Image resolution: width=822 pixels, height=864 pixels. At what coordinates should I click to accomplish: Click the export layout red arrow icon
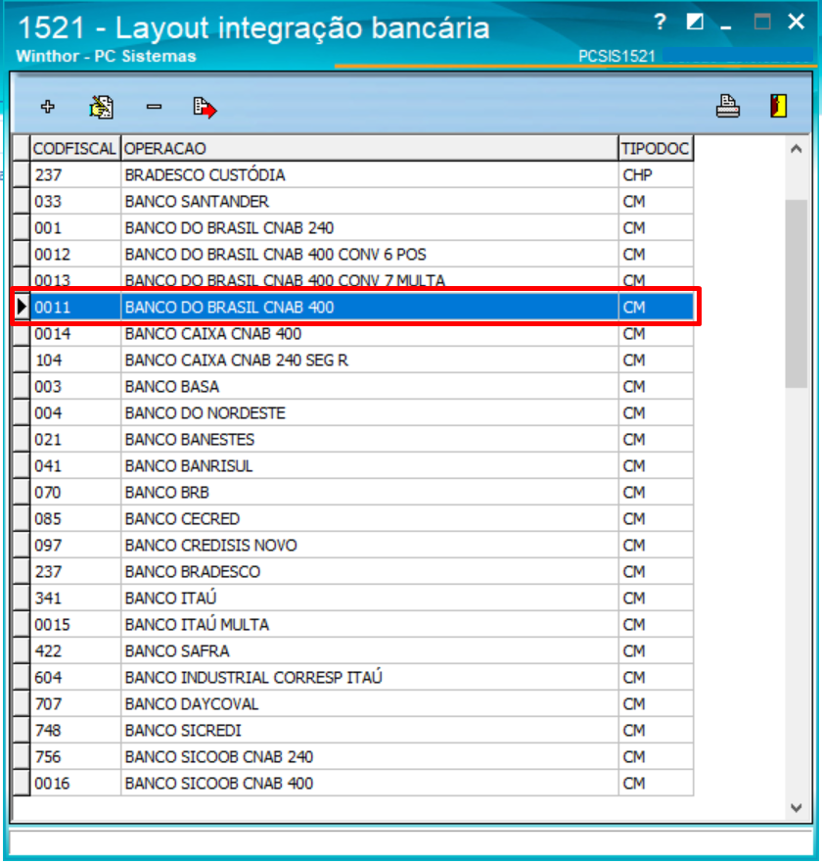[205, 107]
